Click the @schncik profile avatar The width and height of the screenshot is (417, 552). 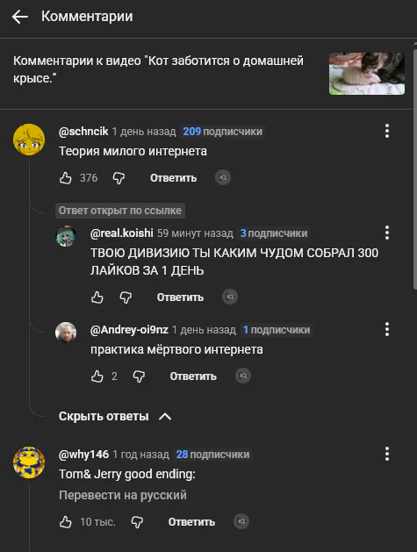[29, 140]
